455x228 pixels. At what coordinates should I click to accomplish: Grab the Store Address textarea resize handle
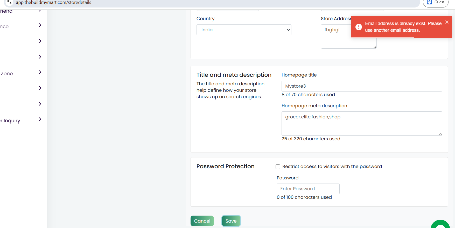[375, 47]
